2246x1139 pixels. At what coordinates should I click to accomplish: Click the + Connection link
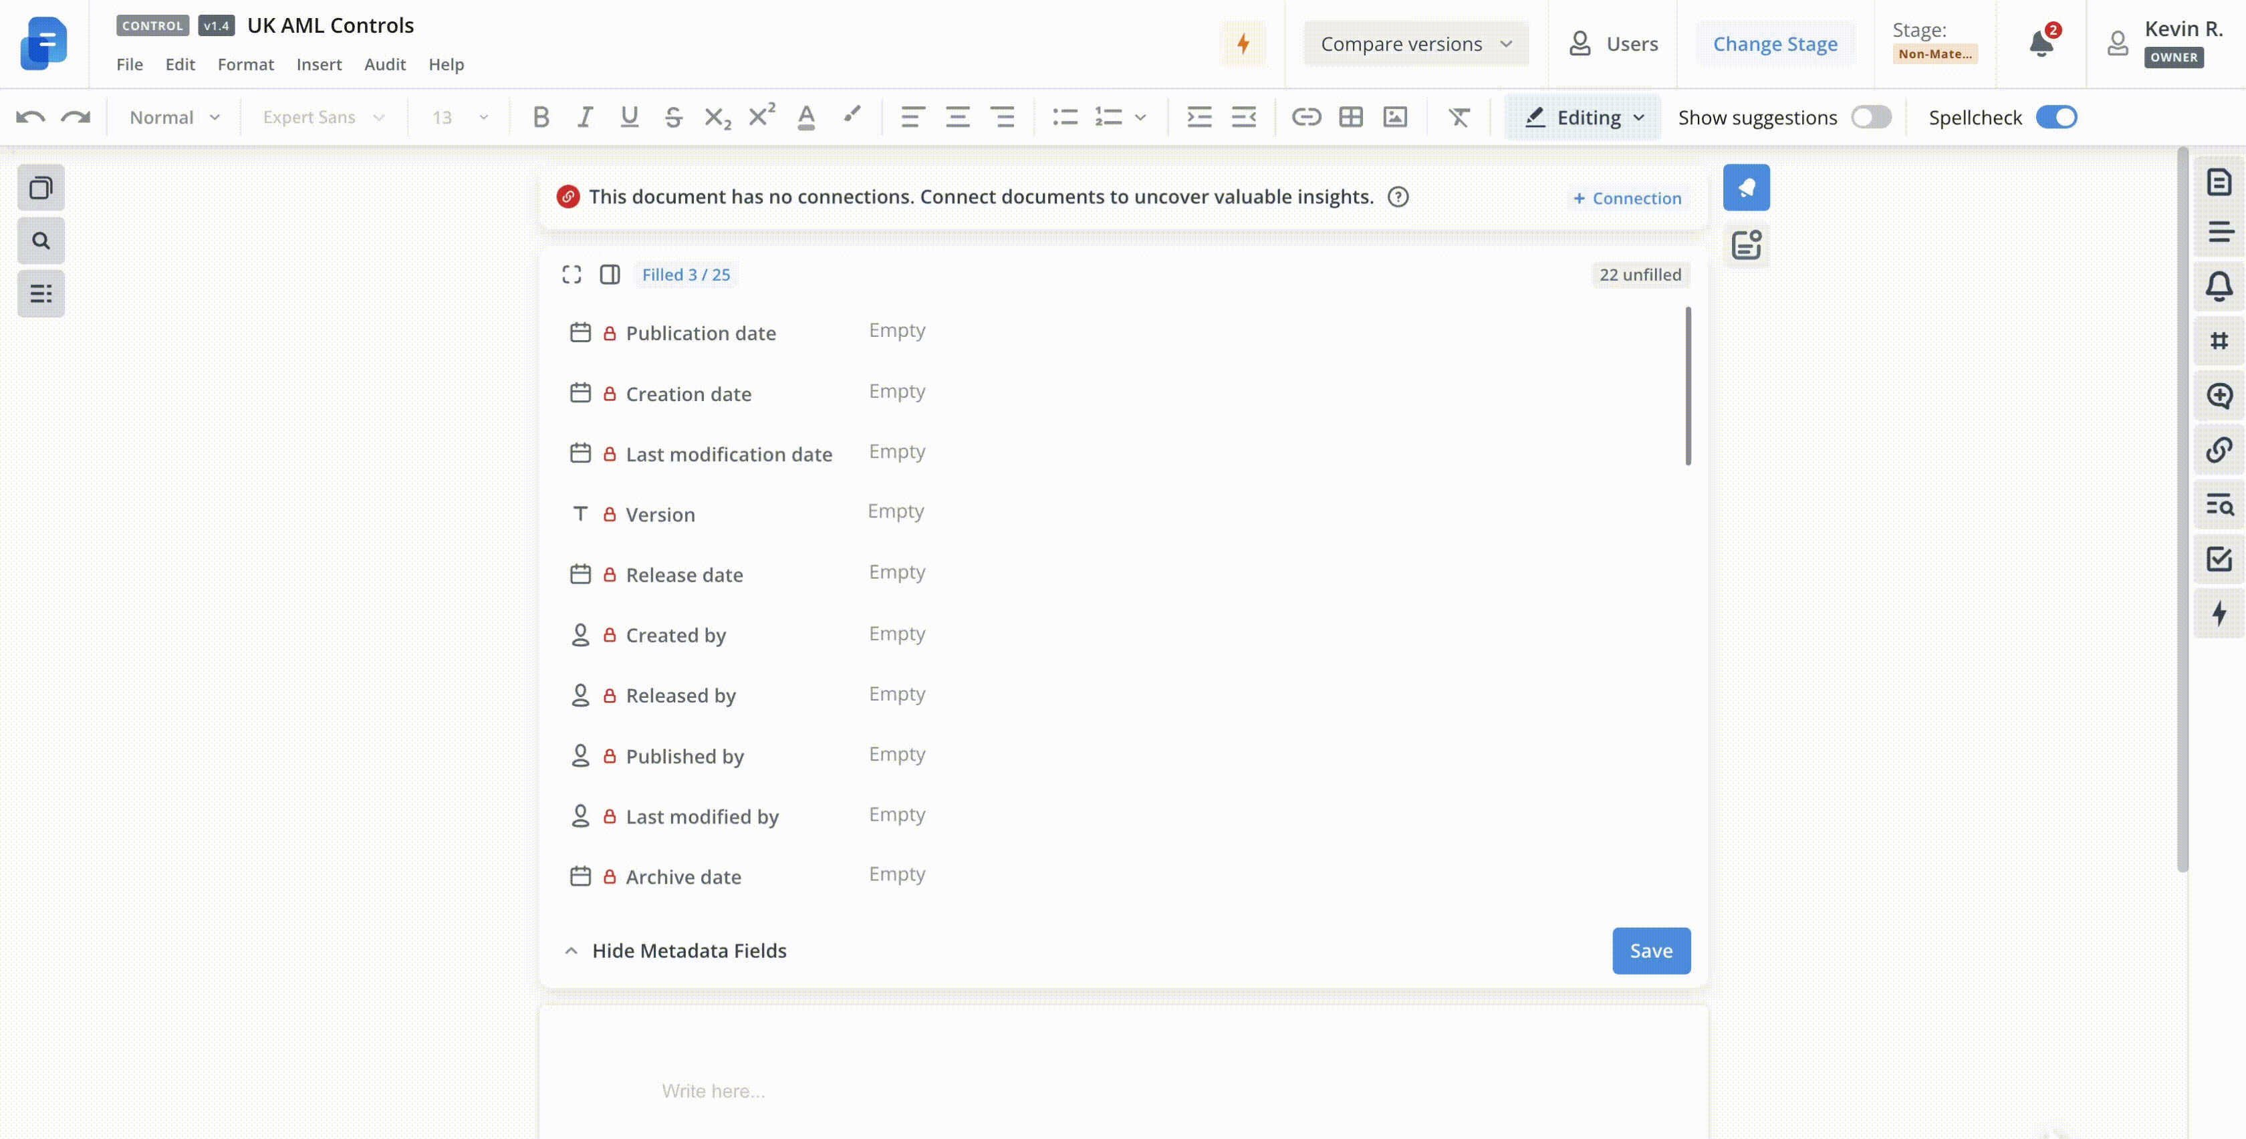point(1627,198)
